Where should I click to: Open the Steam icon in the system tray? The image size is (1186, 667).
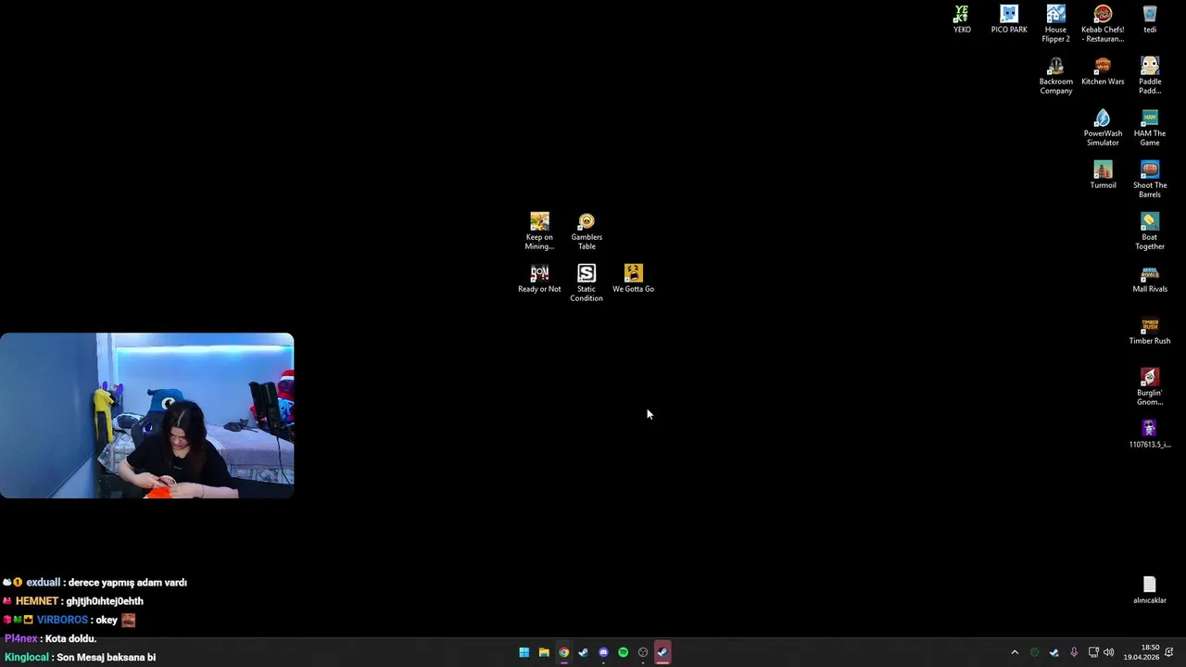tap(1054, 652)
